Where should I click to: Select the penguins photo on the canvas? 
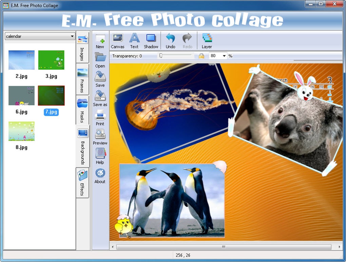(x=172, y=200)
